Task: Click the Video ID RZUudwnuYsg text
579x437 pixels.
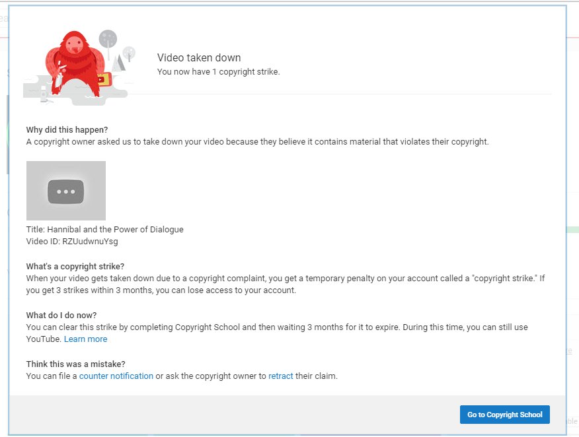Action: [x=72, y=242]
